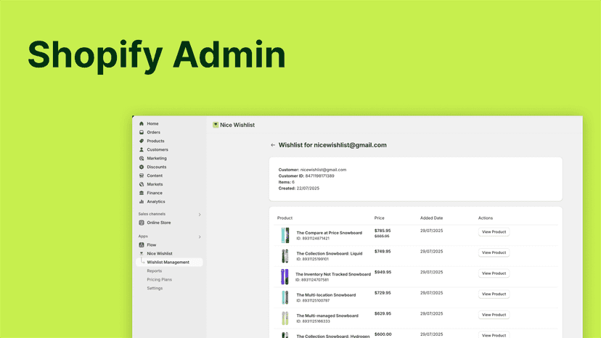Image resolution: width=601 pixels, height=338 pixels.
Task: Click the Products tag icon
Action: click(x=142, y=141)
